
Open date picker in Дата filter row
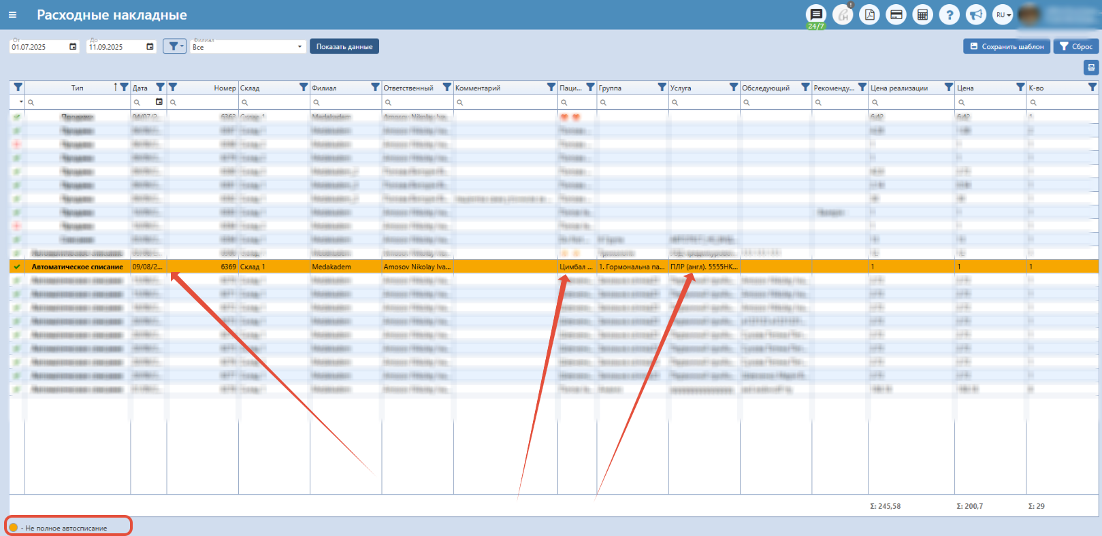coord(159,102)
